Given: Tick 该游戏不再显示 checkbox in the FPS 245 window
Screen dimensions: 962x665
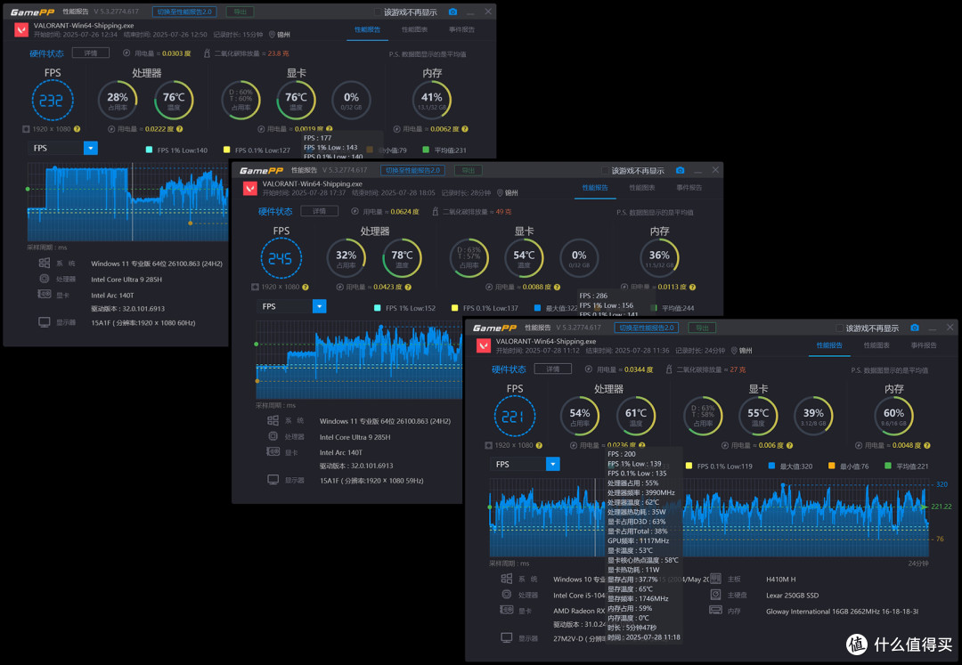Looking at the screenshot, I should coord(605,170).
